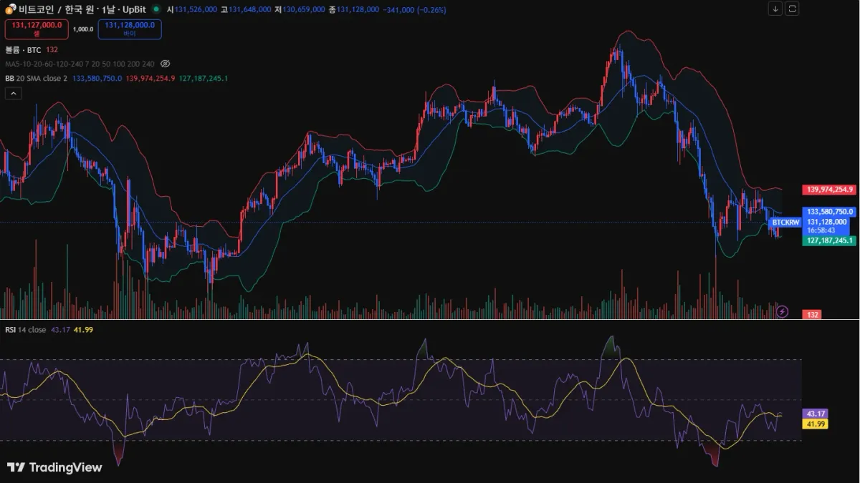Click the green market status dot
The width and height of the screenshot is (860, 483).
pyautogui.click(x=156, y=9)
